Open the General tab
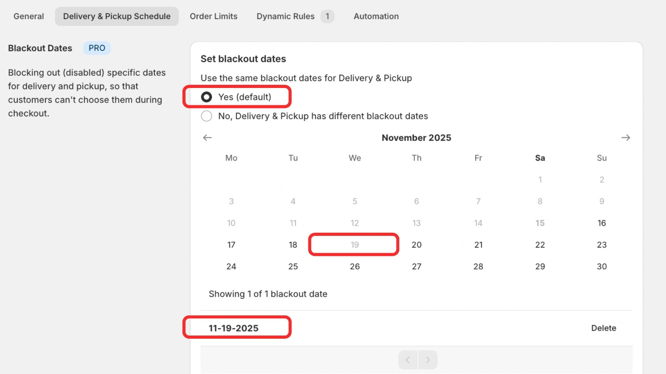Image resolution: width=666 pixels, height=374 pixels. tap(28, 16)
